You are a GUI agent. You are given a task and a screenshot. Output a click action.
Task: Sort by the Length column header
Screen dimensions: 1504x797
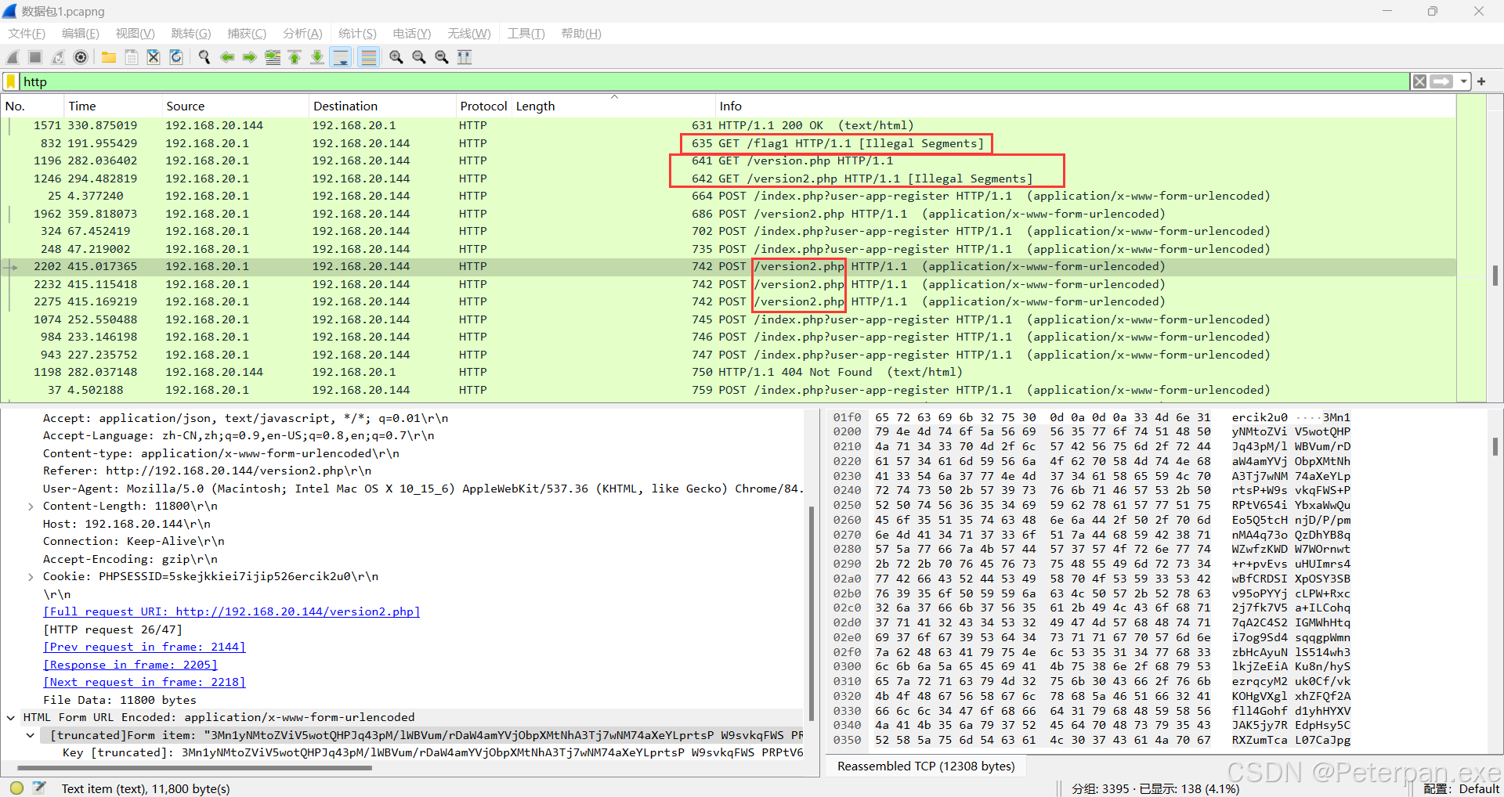coord(613,106)
